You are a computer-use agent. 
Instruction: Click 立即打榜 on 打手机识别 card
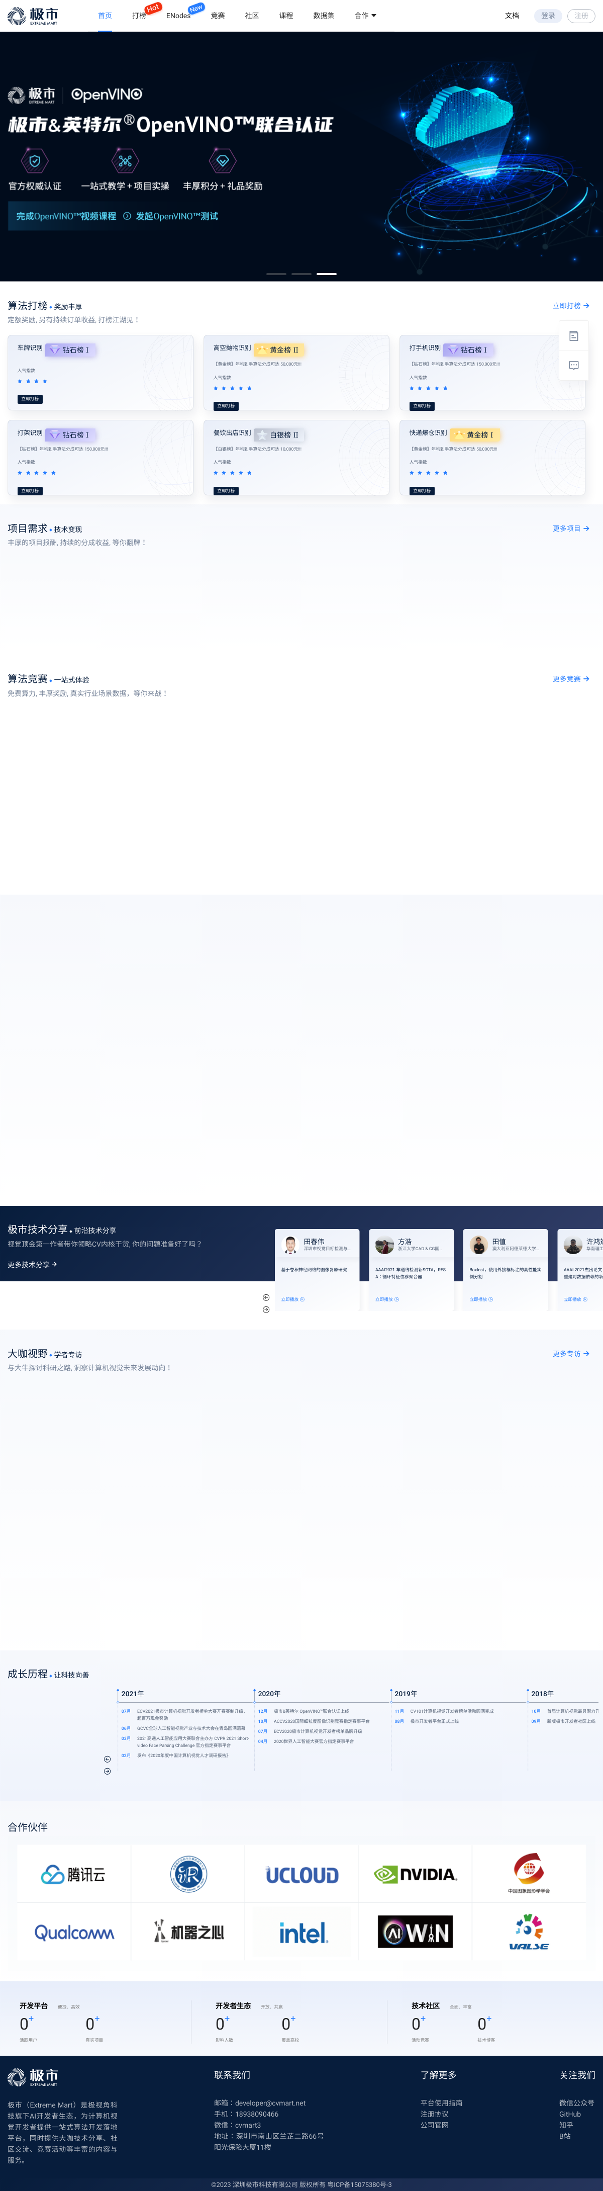422,406
